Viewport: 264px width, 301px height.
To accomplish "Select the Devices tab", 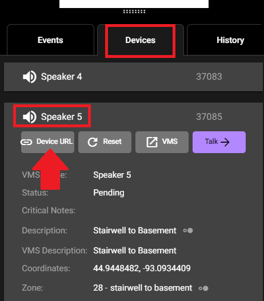I will point(141,40).
